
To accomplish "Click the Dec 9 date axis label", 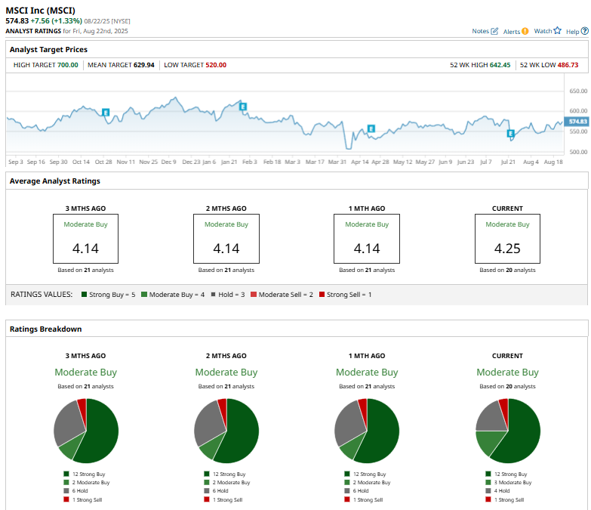I will click(168, 162).
